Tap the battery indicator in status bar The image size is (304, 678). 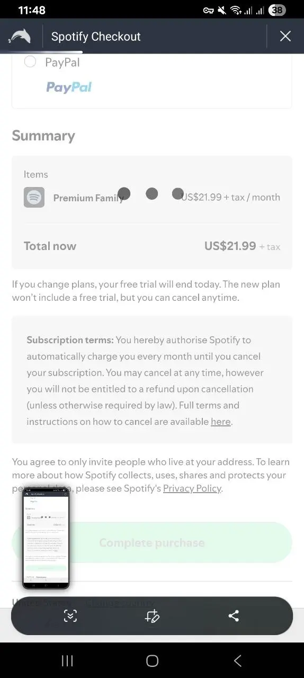tap(277, 10)
